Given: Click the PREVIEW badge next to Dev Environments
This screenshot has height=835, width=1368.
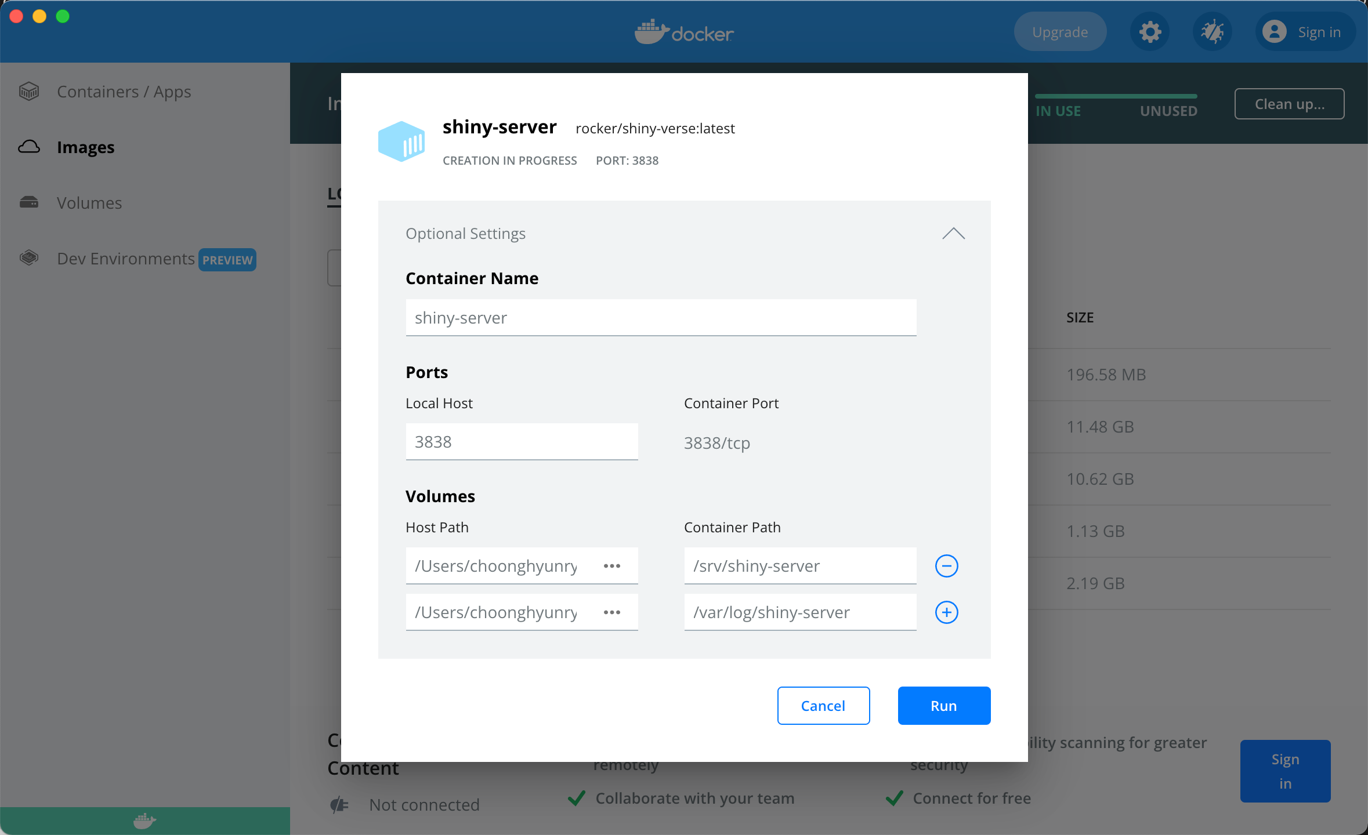Looking at the screenshot, I should (227, 260).
